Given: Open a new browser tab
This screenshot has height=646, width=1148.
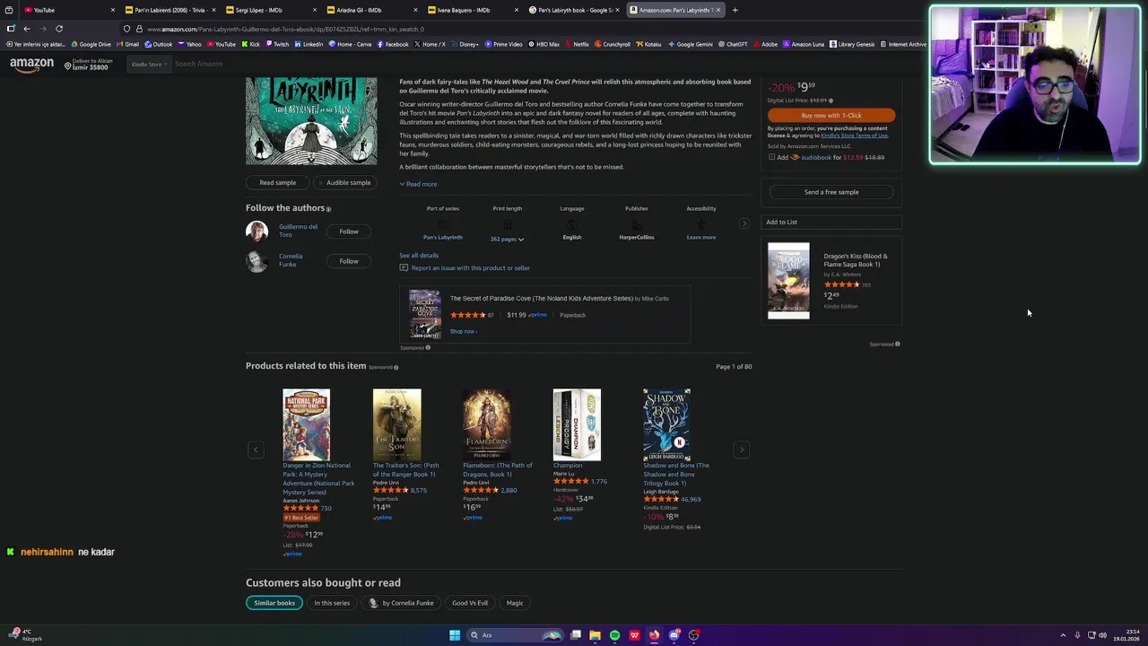Looking at the screenshot, I should click(735, 10).
